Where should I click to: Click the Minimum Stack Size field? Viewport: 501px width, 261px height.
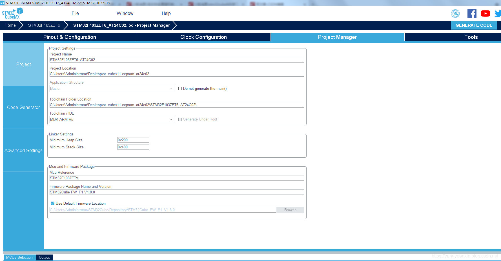coord(133,147)
